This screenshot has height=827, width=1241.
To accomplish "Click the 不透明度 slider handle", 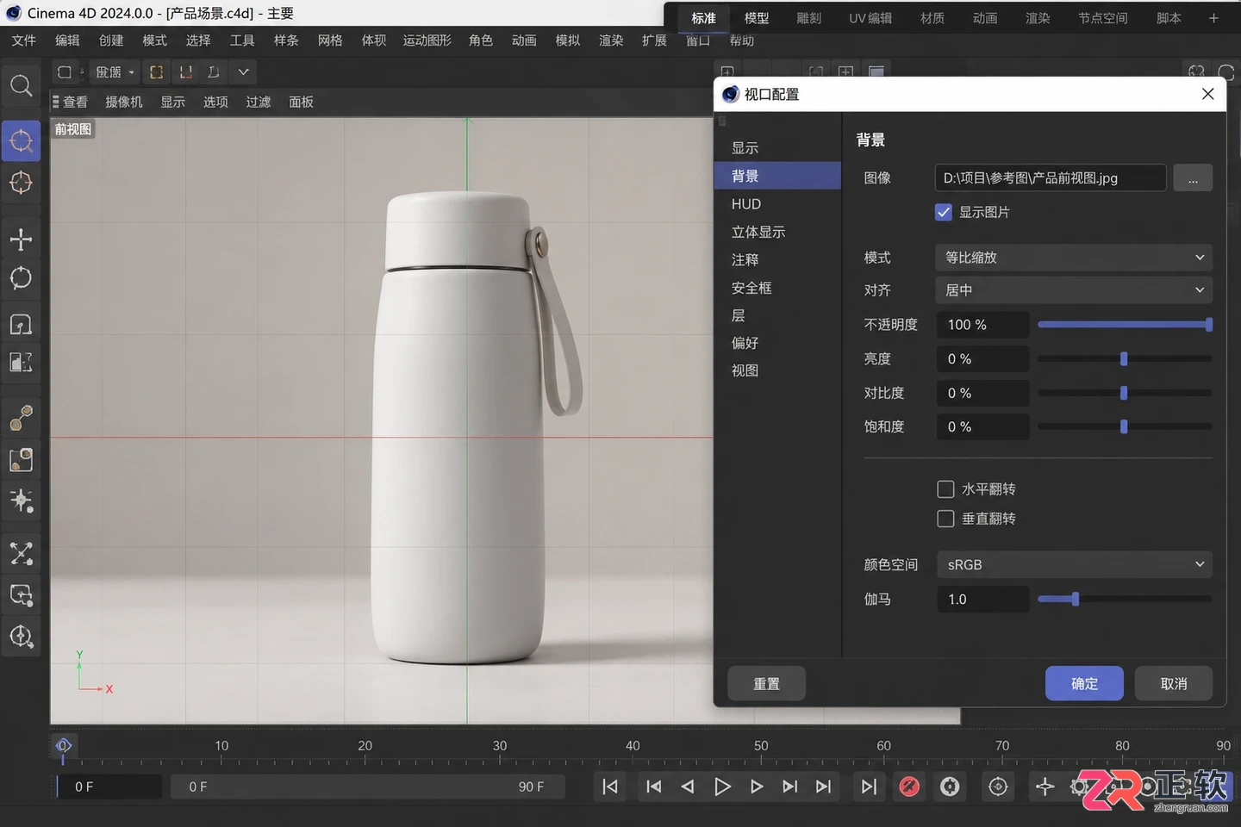I will point(1209,325).
